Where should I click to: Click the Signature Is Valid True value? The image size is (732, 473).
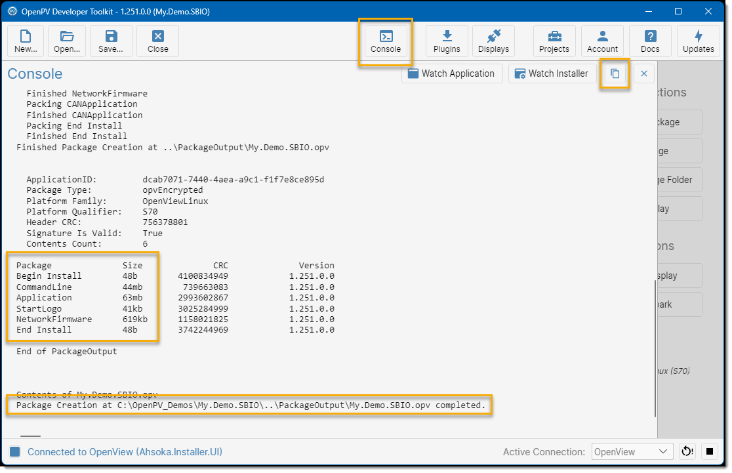[153, 234]
